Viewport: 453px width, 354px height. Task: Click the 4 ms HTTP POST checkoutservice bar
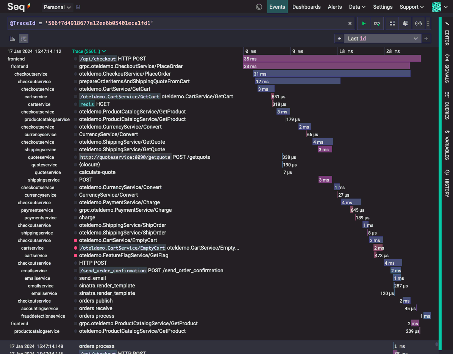[x=393, y=263]
